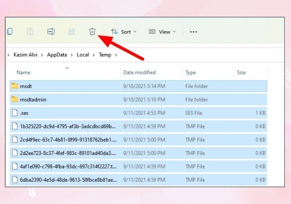Click the Share icon in toolbar

coord(71,32)
